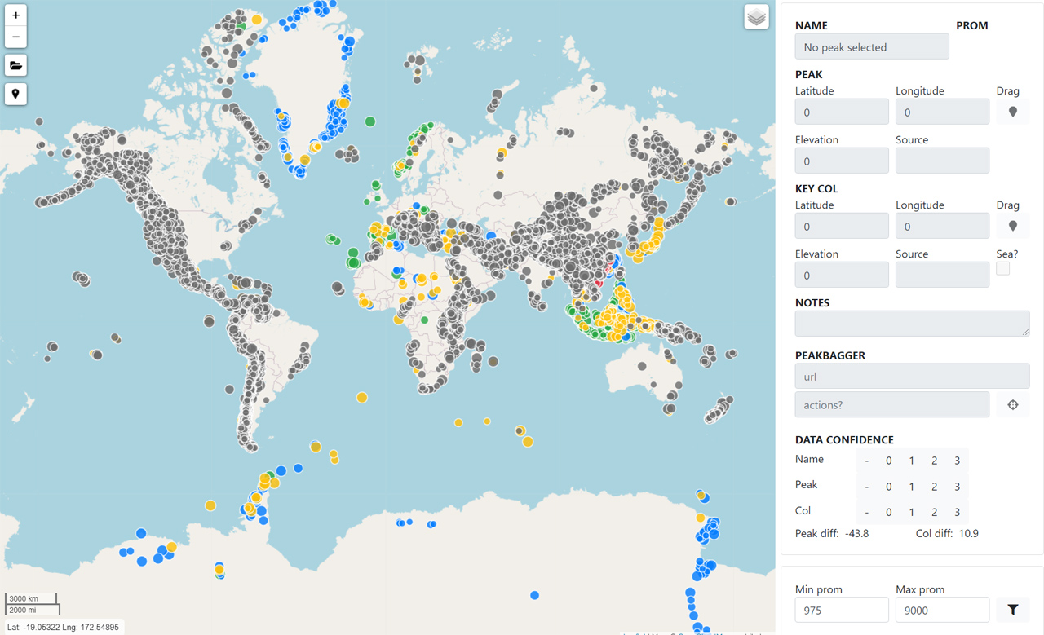
Task: Click the location marker map button
Action: [x=15, y=94]
